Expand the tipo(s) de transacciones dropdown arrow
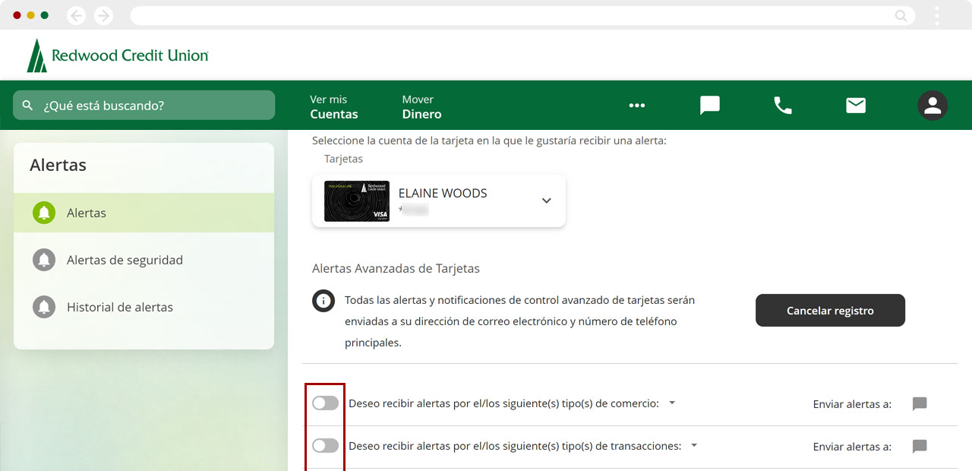The height and width of the screenshot is (471, 972). coord(694,446)
